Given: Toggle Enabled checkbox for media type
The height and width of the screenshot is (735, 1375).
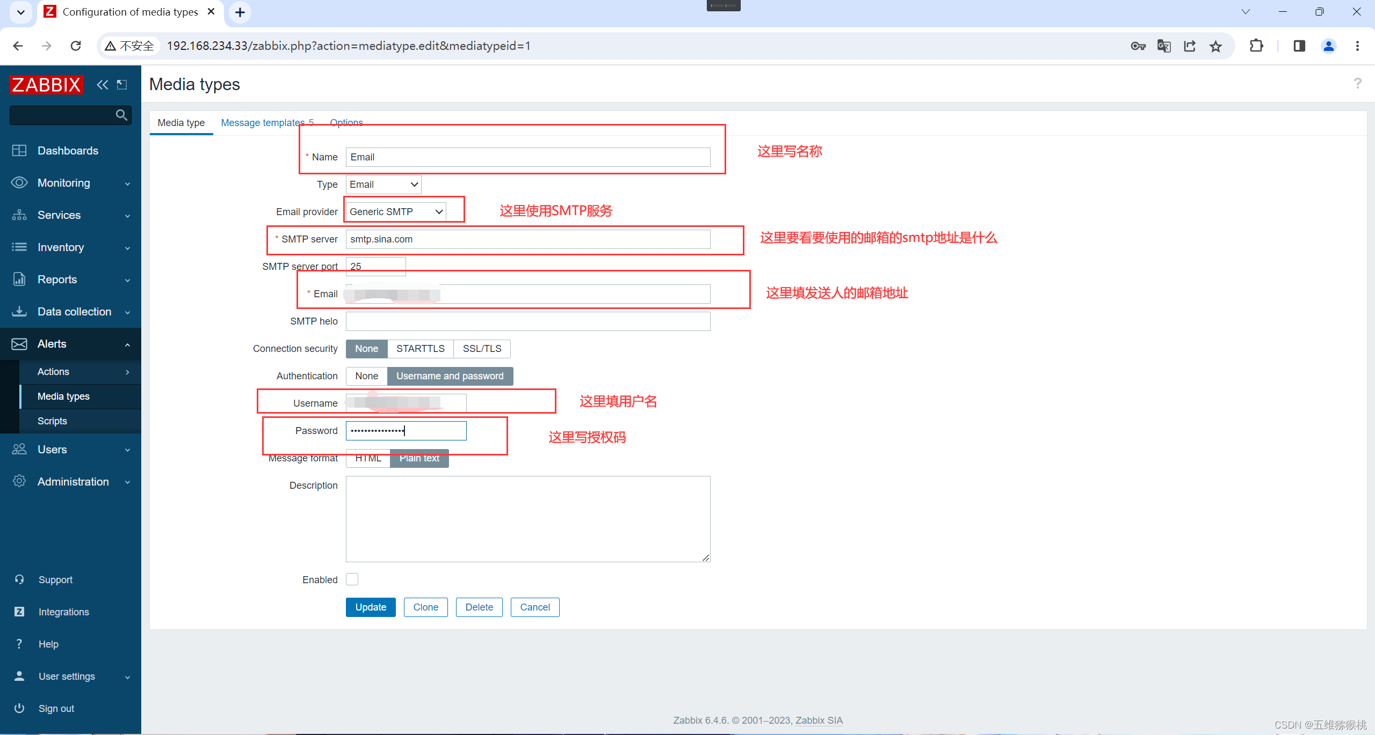Looking at the screenshot, I should click(352, 579).
